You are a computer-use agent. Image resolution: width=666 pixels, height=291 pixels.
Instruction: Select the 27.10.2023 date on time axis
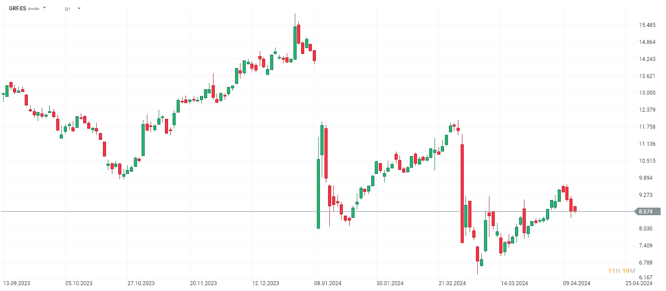click(141, 283)
